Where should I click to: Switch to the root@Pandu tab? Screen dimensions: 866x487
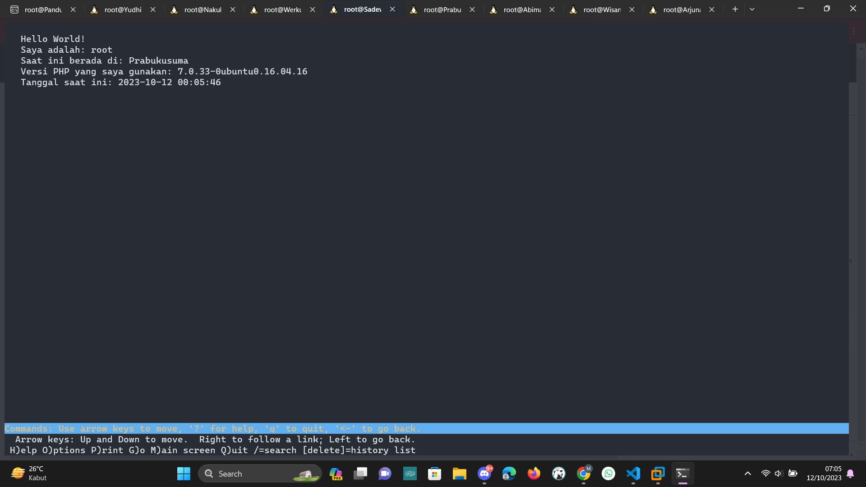(x=43, y=9)
